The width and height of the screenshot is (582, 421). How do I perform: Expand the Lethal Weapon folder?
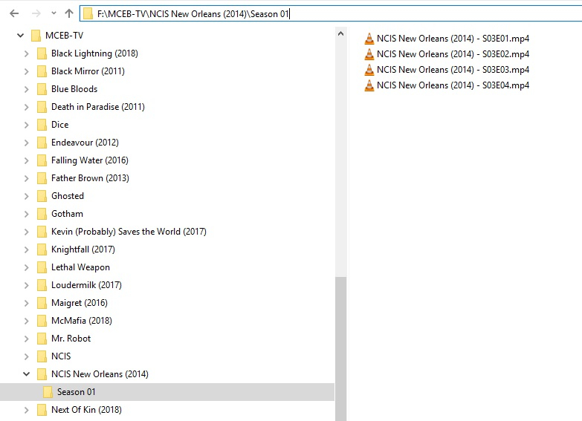tap(26, 267)
